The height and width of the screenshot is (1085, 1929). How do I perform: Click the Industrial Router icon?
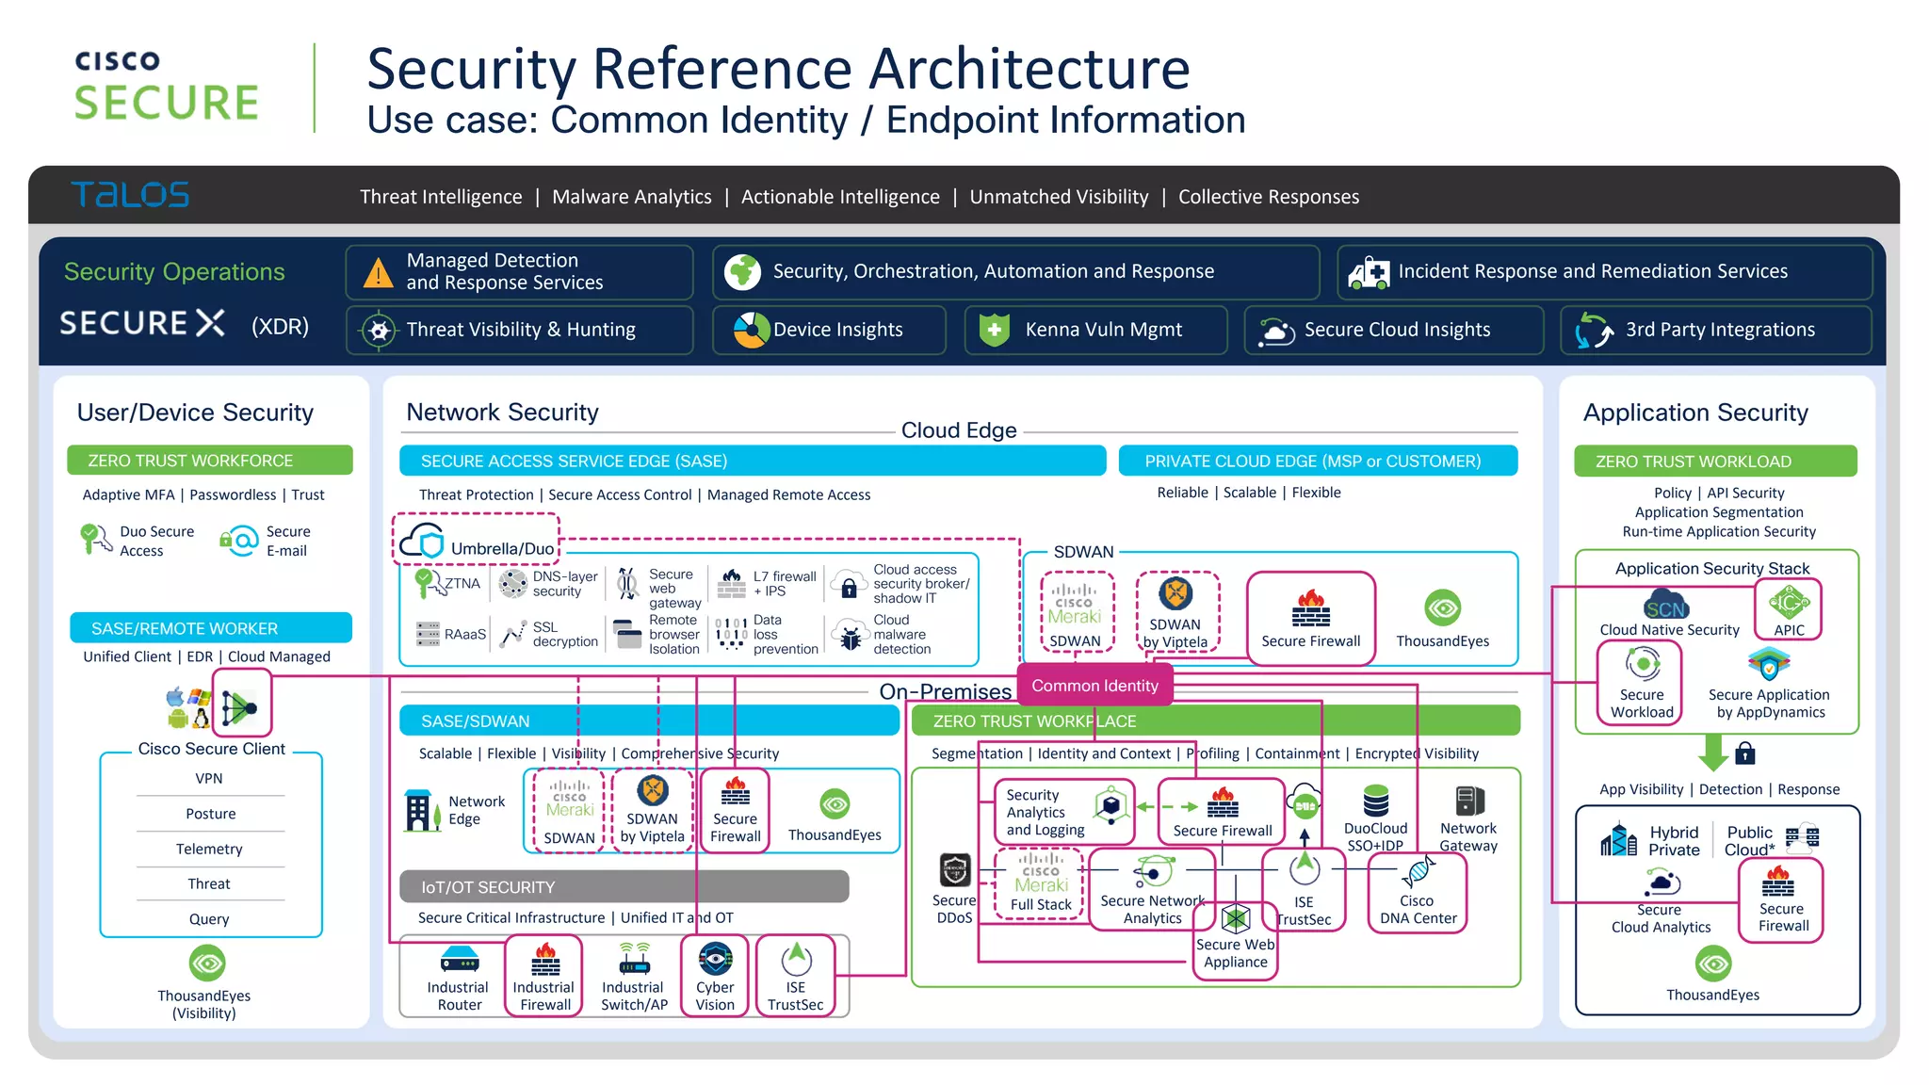point(460,959)
